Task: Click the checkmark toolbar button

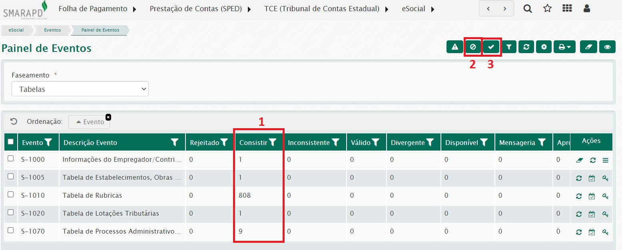Action: click(491, 47)
